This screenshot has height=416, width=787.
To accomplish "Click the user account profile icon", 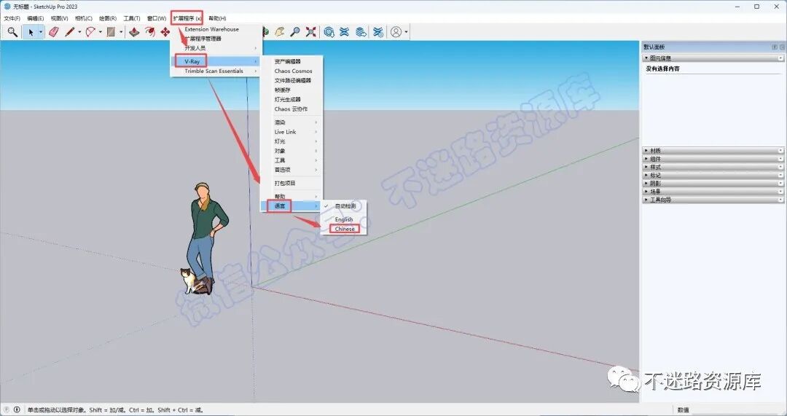I will [396, 32].
